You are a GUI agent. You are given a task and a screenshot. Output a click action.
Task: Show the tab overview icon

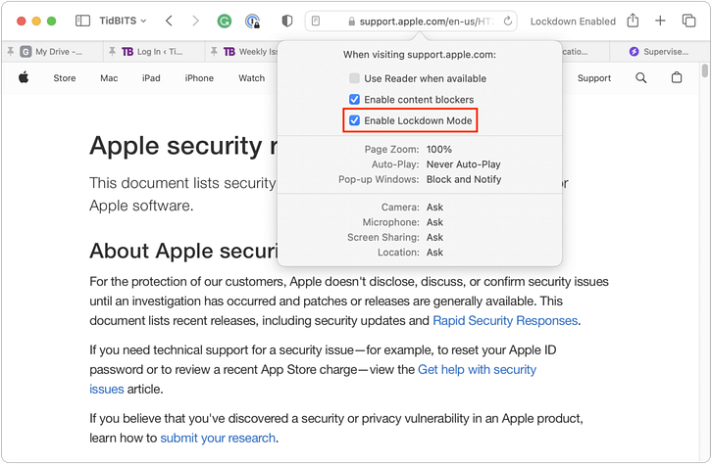(x=687, y=21)
